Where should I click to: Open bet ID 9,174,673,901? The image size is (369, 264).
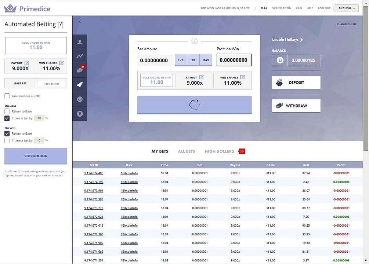[94, 191]
